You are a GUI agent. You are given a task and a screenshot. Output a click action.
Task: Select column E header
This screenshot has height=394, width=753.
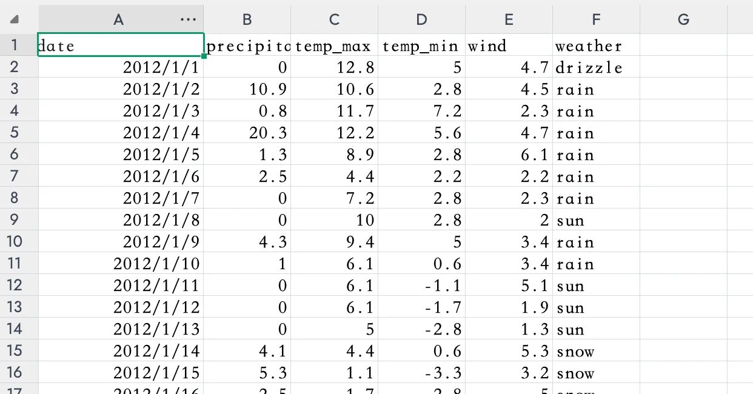509,19
